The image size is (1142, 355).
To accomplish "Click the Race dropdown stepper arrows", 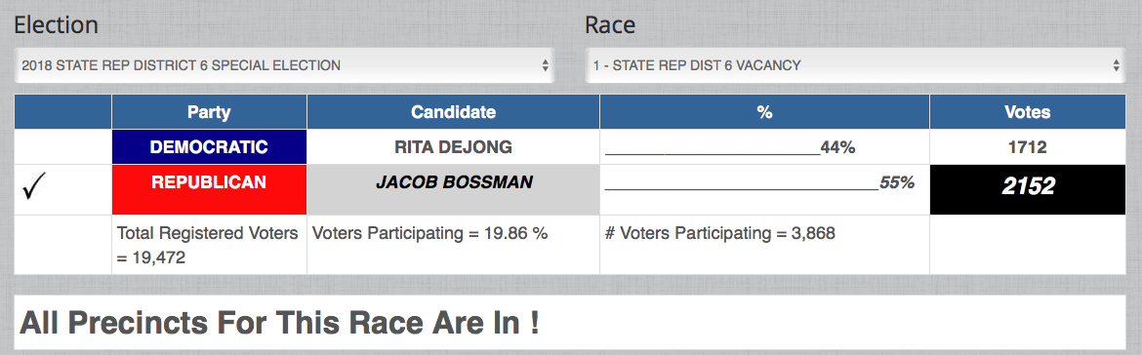I will click(x=1116, y=65).
